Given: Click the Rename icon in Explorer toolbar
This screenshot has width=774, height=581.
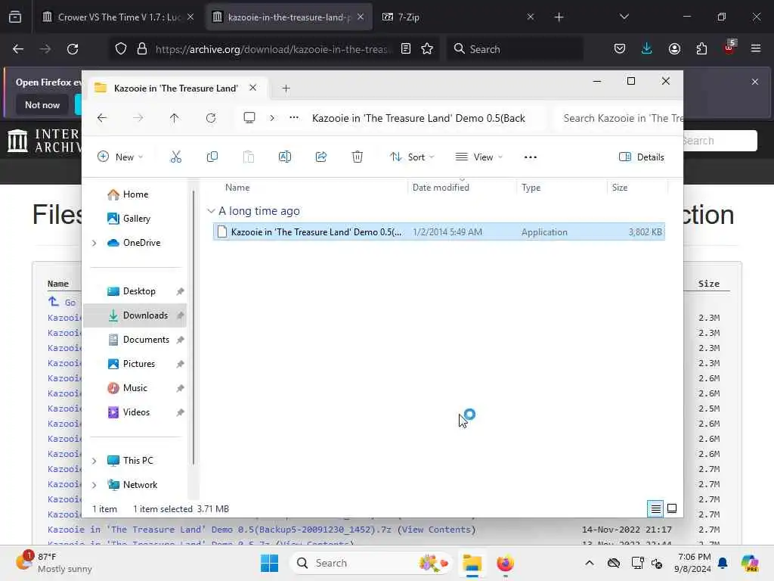Looking at the screenshot, I should (x=285, y=157).
